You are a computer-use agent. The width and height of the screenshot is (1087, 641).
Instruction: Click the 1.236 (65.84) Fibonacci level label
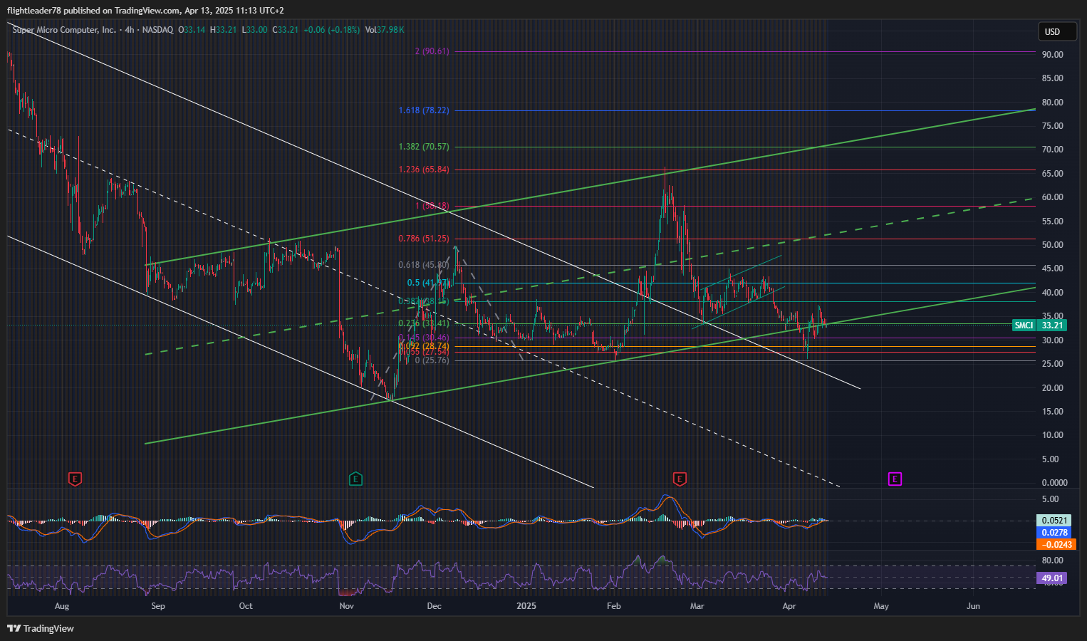tap(424, 170)
